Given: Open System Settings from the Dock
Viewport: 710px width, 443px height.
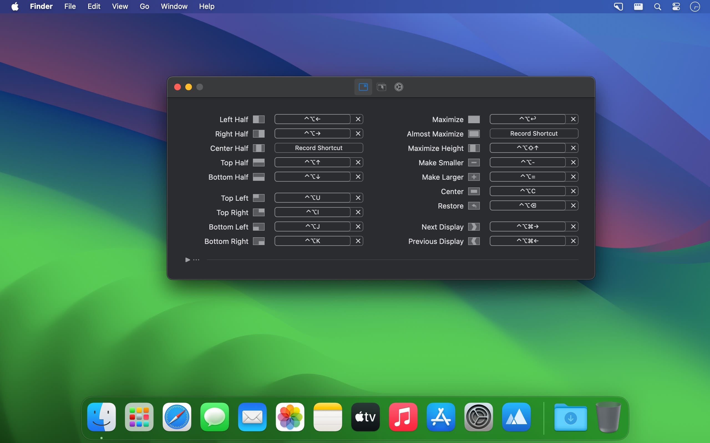Looking at the screenshot, I should pyautogui.click(x=478, y=417).
